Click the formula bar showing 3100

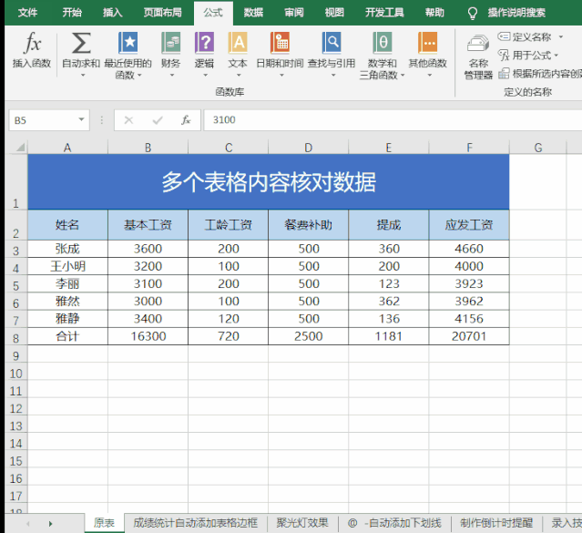tap(393, 120)
